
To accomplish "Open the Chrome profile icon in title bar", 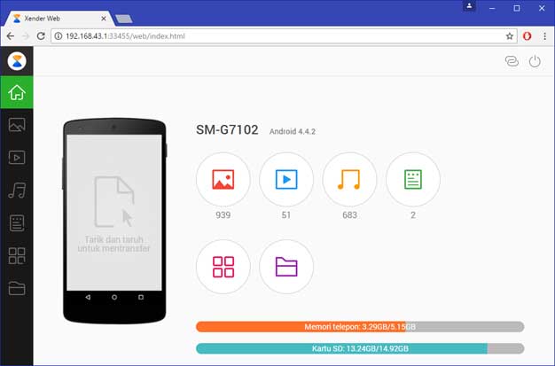I will [x=469, y=6].
